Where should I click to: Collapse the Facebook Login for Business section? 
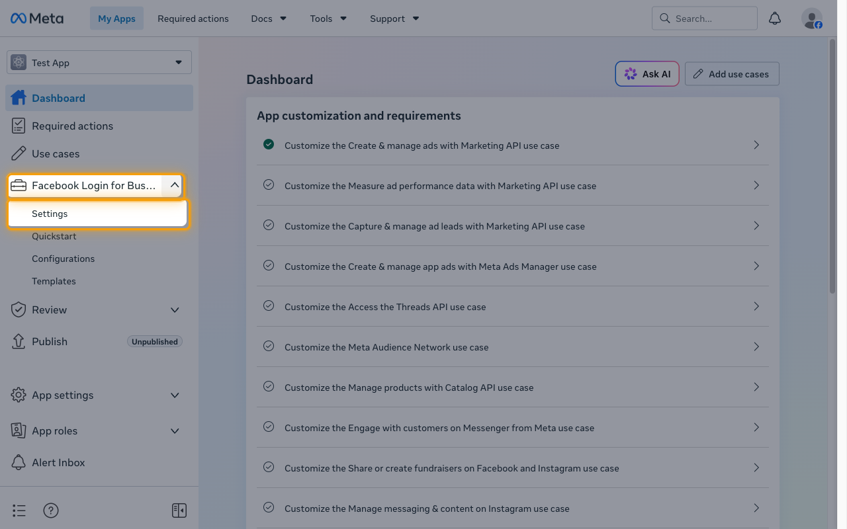pos(174,186)
